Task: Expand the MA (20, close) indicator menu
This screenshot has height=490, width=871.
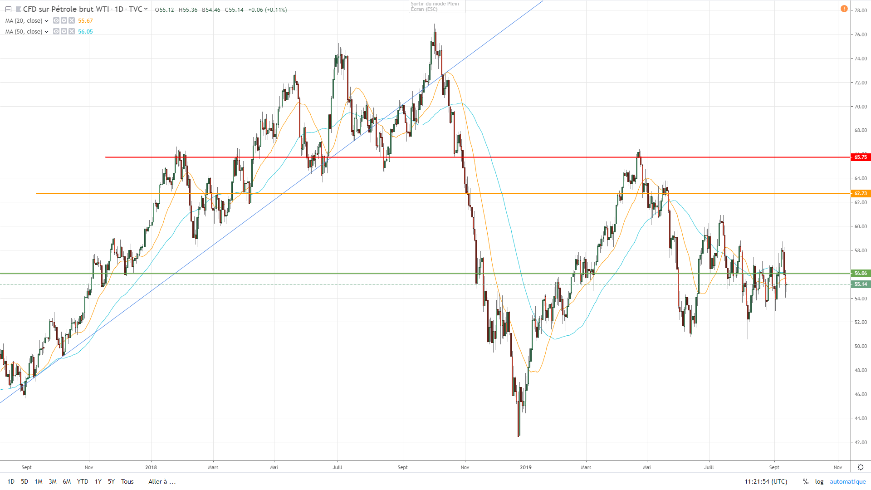Action: [x=46, y=21]
